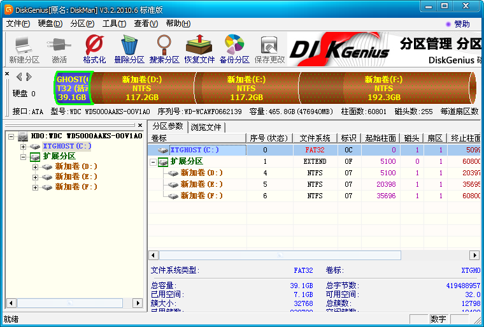Open the 工具(T) menu
This screenshot has width=484, height=327.
tap(114, 24)
